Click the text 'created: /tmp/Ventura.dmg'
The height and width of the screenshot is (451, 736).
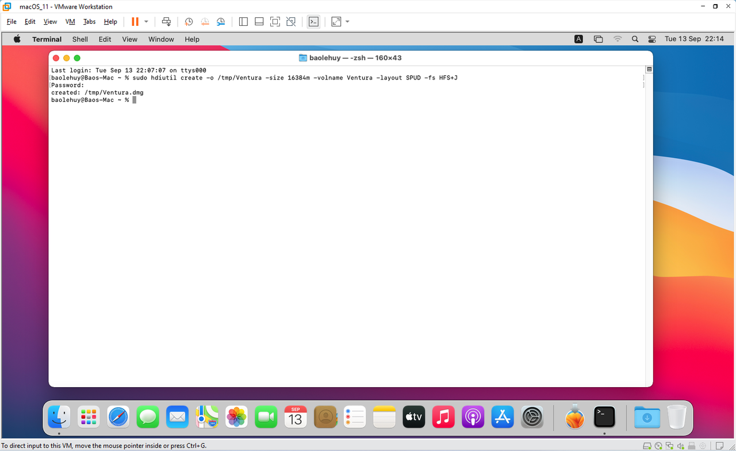(x=97, y=93)
